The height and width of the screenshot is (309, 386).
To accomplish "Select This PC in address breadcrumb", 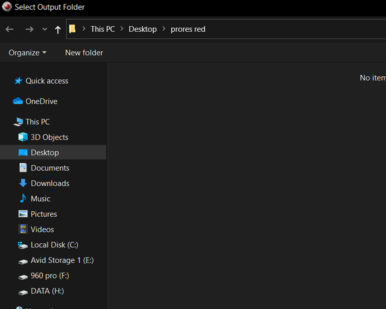I will 103,29.
